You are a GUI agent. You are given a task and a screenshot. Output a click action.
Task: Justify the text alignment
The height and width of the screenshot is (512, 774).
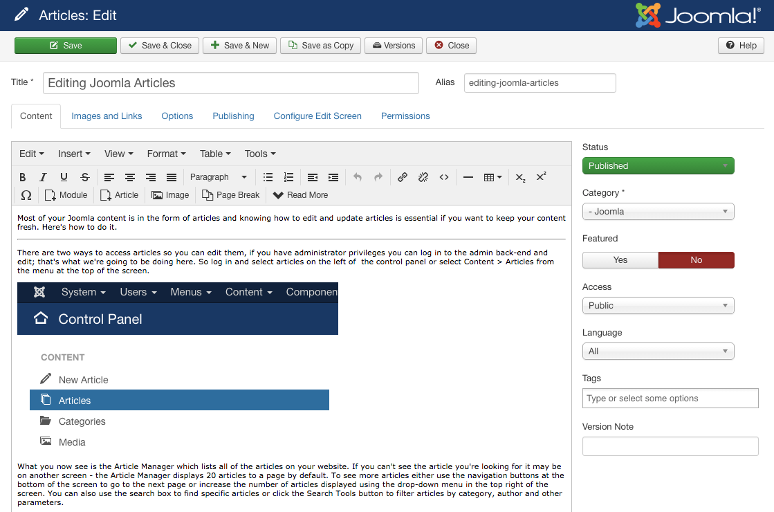(172, 176)
